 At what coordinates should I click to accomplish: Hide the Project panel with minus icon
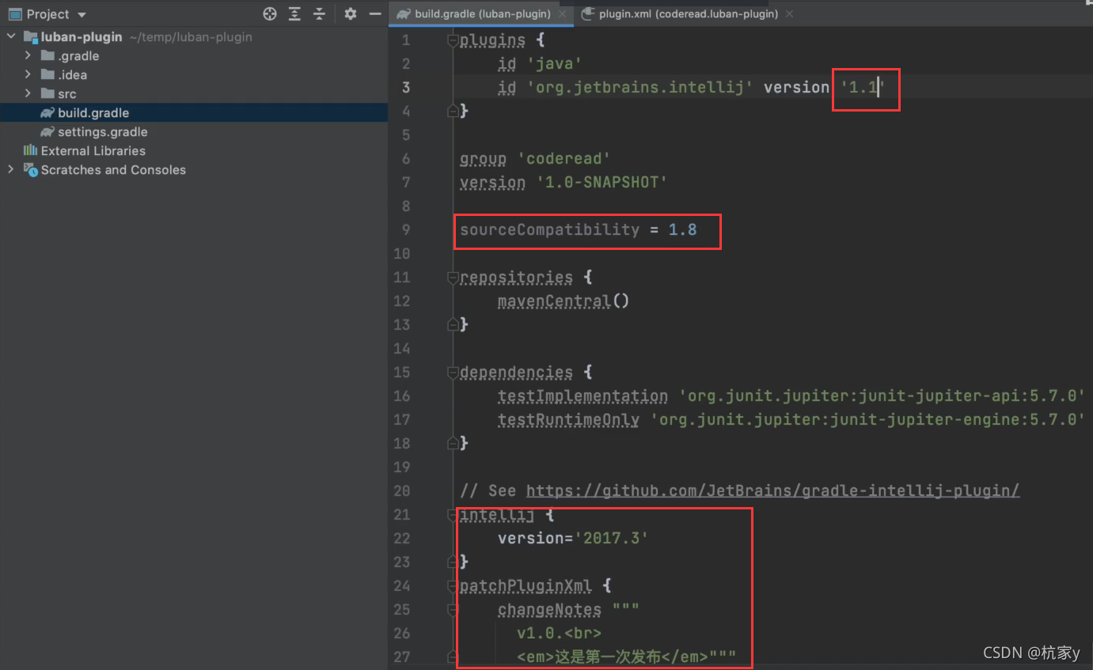[375, 13]
